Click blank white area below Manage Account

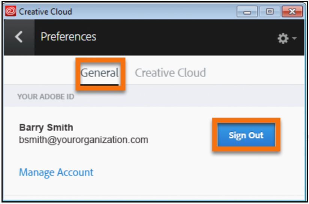(x=150, y=187)
